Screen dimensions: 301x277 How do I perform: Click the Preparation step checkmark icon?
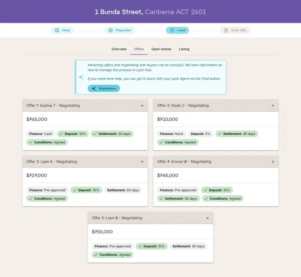point(111,30)
